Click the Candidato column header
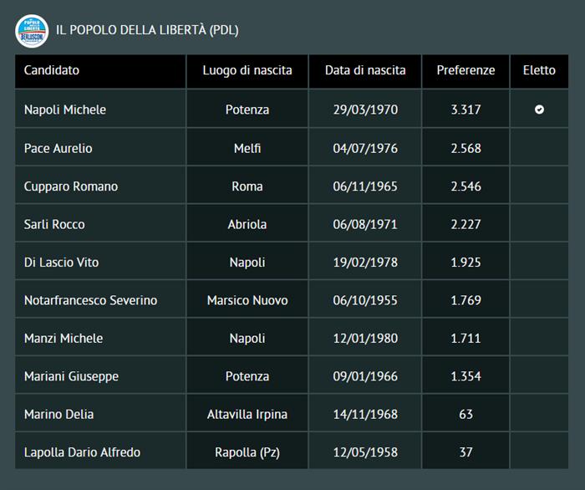The width and height of the screenshot is (585, 490). point(52,71)
